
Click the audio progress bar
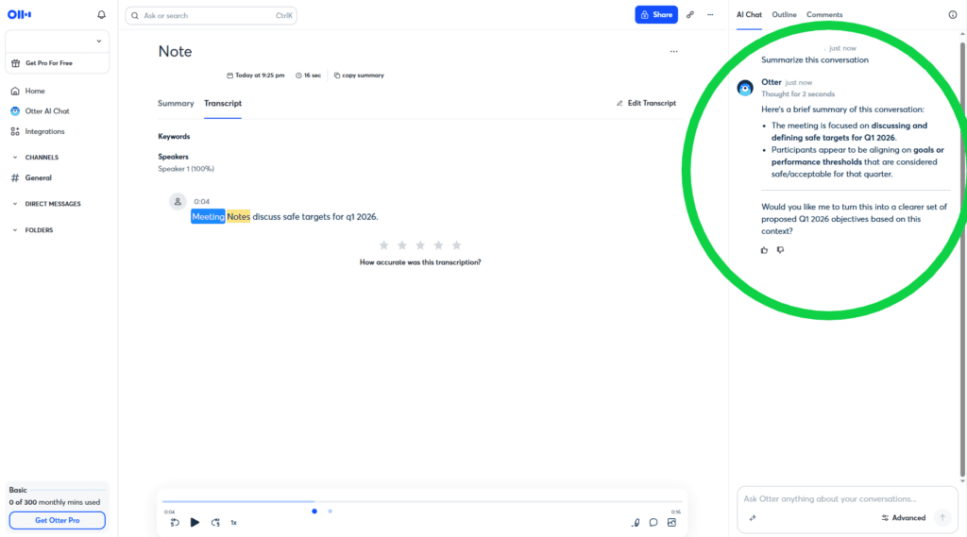(422, 502)
